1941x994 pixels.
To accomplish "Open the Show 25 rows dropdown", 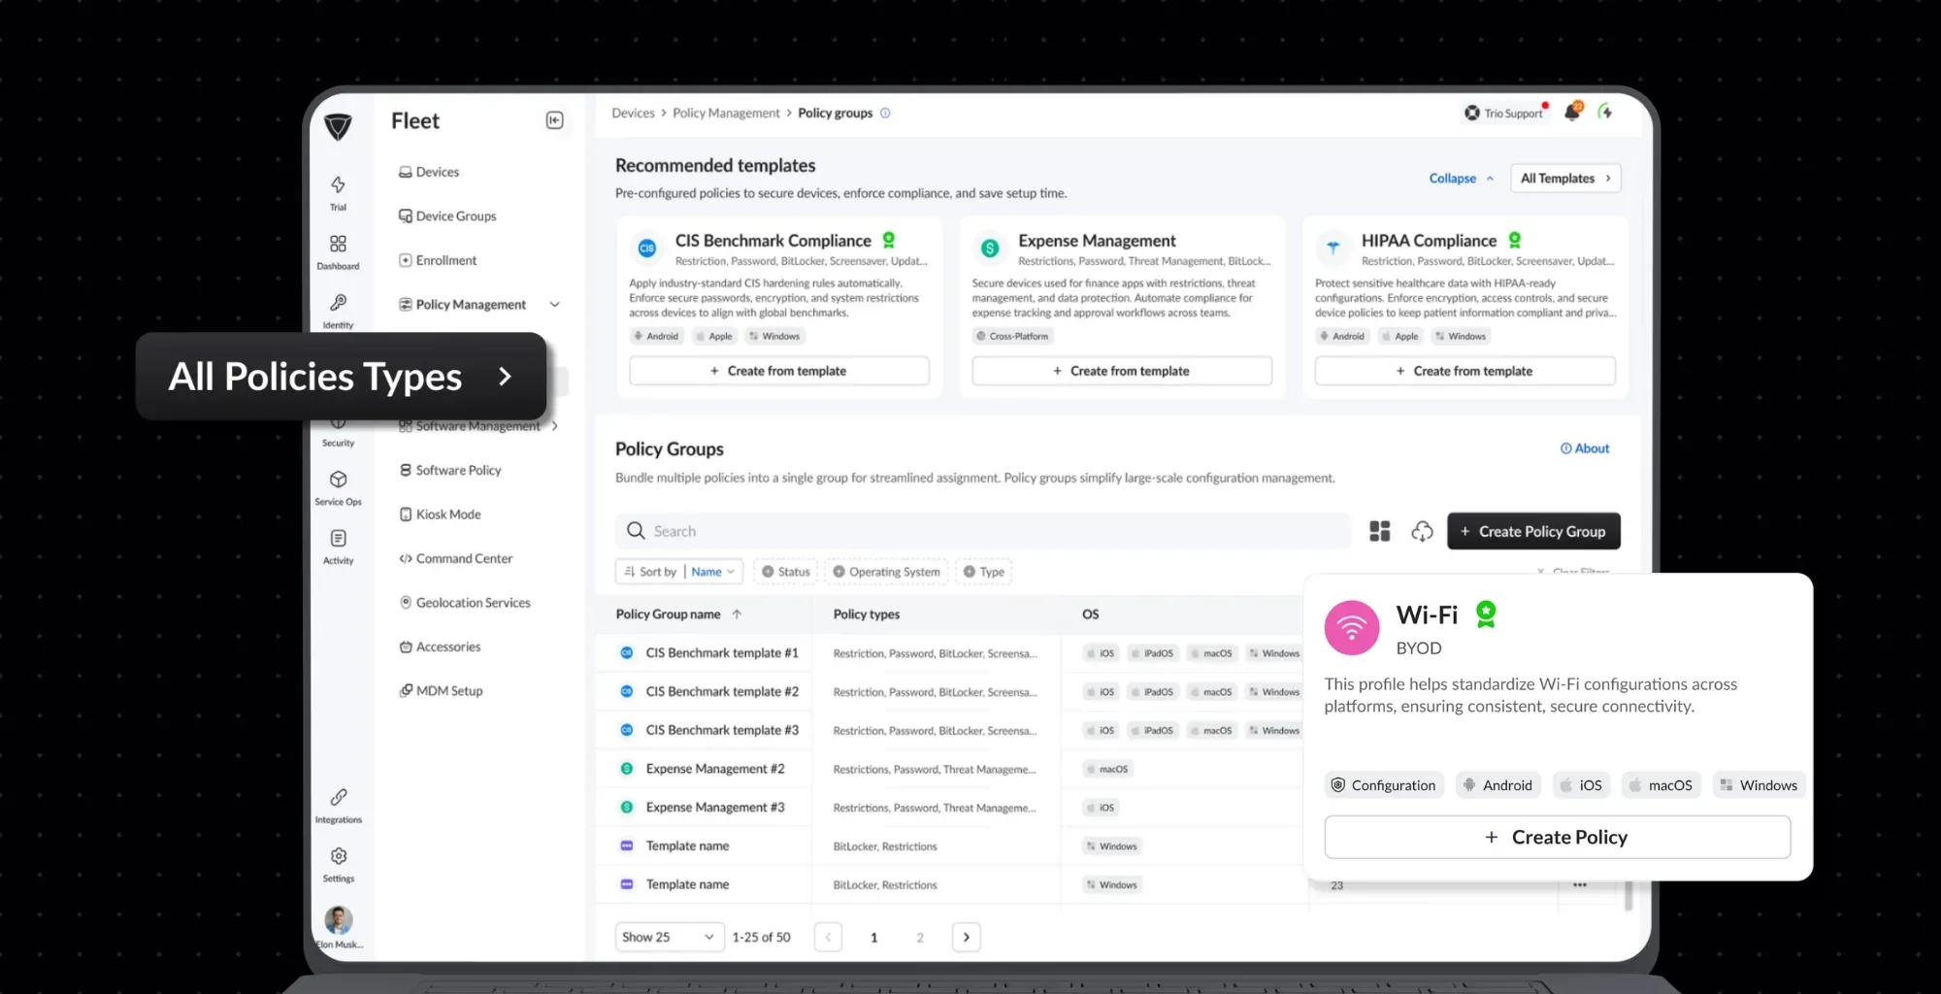I will (x=670, y=937).
